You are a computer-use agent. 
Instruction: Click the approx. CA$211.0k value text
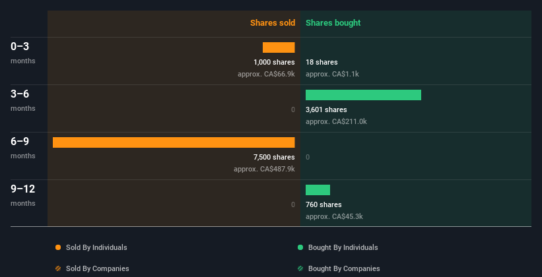(336, 121)
